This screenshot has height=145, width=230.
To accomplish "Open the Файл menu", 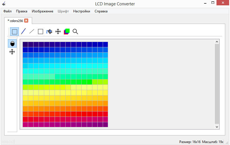I will click(x=8, y=11).
